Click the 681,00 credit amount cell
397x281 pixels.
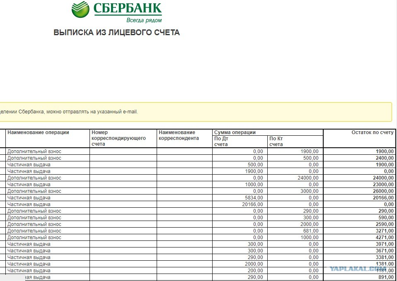[310, 231]
